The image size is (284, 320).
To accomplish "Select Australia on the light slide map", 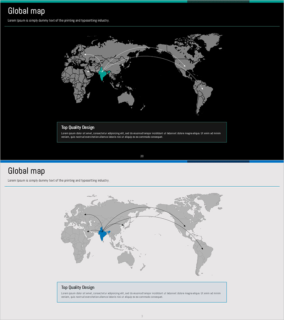I will [127, 257].
